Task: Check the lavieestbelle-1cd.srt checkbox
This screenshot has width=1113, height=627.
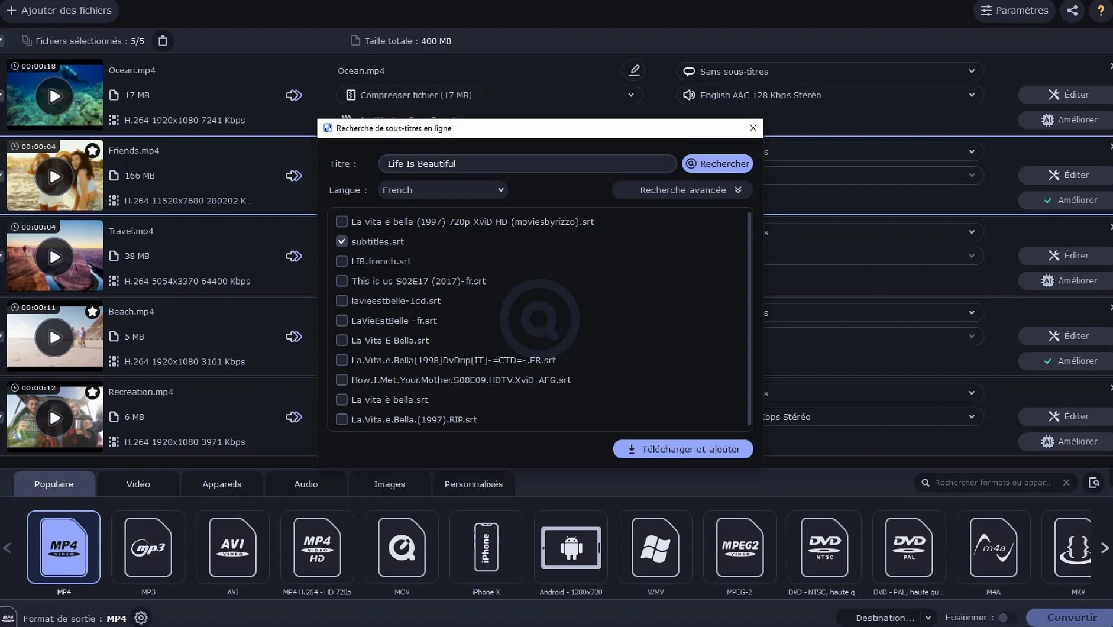Action: click(342, 300)
